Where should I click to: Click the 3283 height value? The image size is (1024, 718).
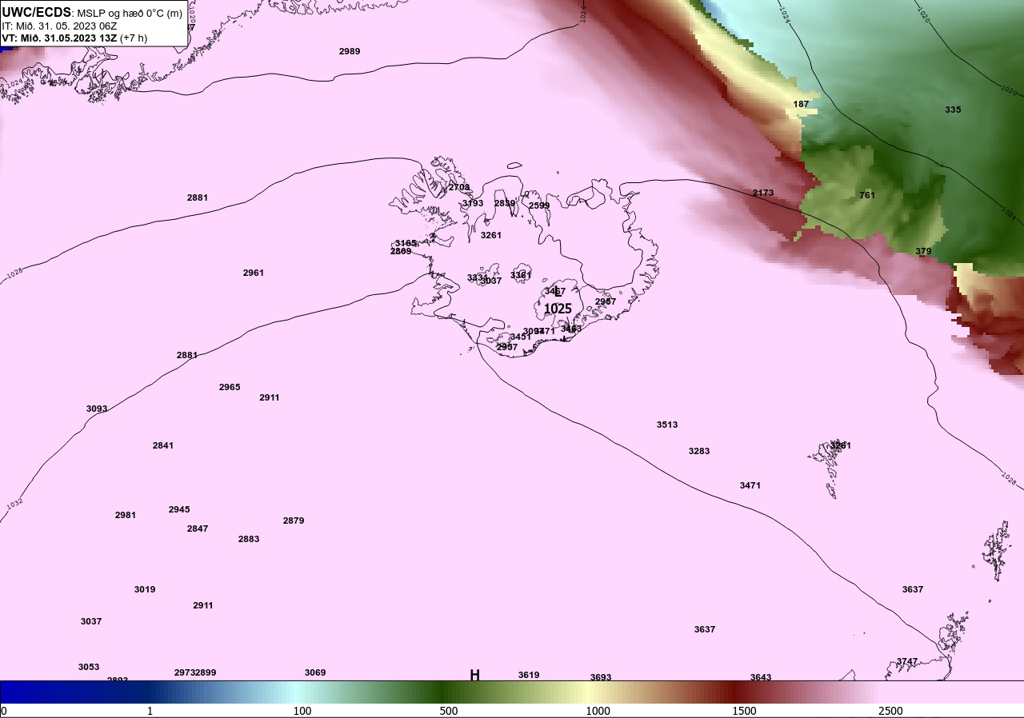pyautogui.click(x=699, y=451)
